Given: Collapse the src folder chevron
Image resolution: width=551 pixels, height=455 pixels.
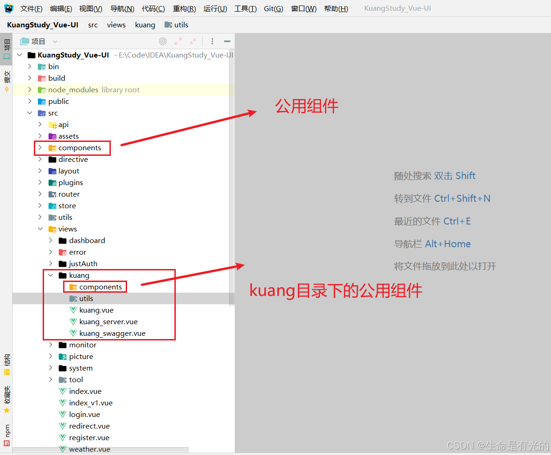Looking at the screenshot, I should pyautogui.click(x=30, y=113).
